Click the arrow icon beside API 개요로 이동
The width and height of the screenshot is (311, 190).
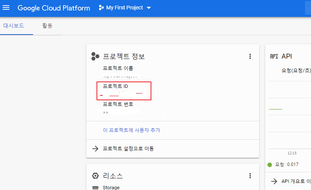coord(274,181)
